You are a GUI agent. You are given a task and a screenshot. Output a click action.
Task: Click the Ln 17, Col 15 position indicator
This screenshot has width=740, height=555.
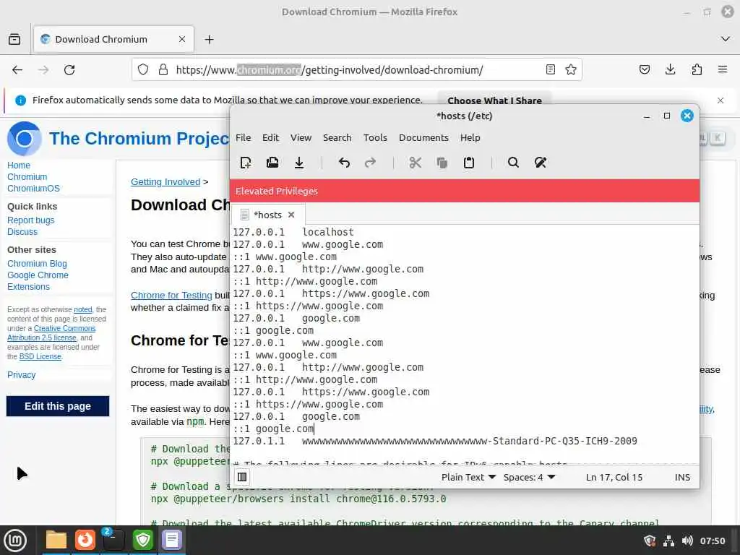[614, 477]
